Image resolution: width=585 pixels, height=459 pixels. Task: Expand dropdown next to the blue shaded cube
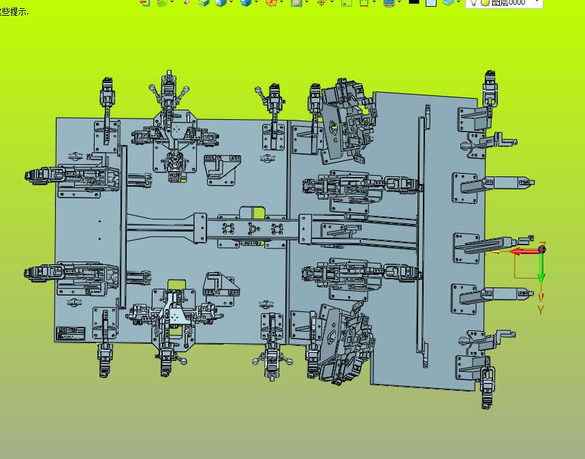[232, 2]
